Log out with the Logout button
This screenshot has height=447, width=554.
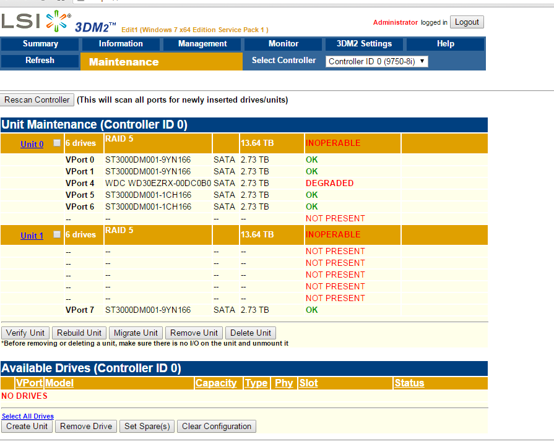click(x=467, y=22)
